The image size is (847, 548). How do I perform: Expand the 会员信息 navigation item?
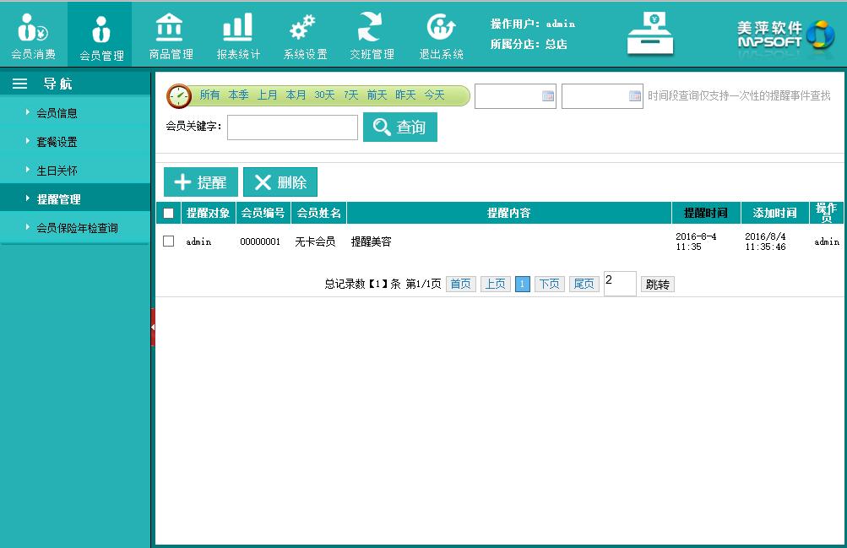[57, 113]
